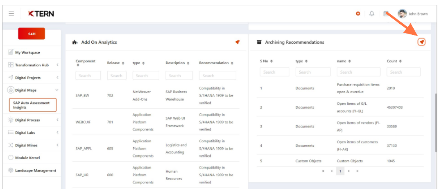Click the Digital Projects paper plane icon
This screenshot has height=189, width=439.
[x=11, y=77]
